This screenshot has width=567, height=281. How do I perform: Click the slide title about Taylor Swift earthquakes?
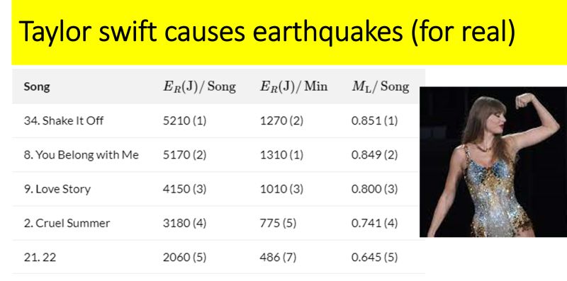(x=267, y=32)
